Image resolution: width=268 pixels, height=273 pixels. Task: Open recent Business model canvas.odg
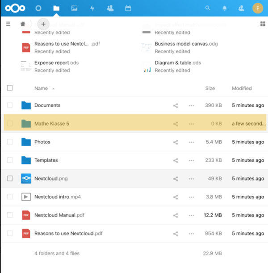(x=186, y=44)
